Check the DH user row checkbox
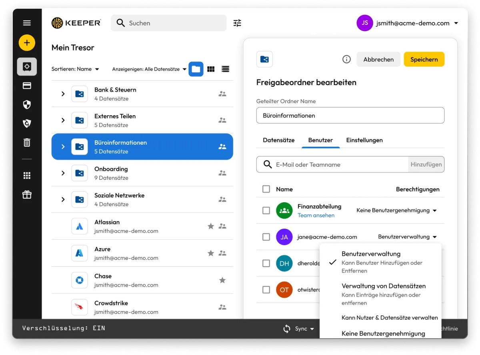The image size is (480, 355). pyautogui.click(x=266, y=263)
